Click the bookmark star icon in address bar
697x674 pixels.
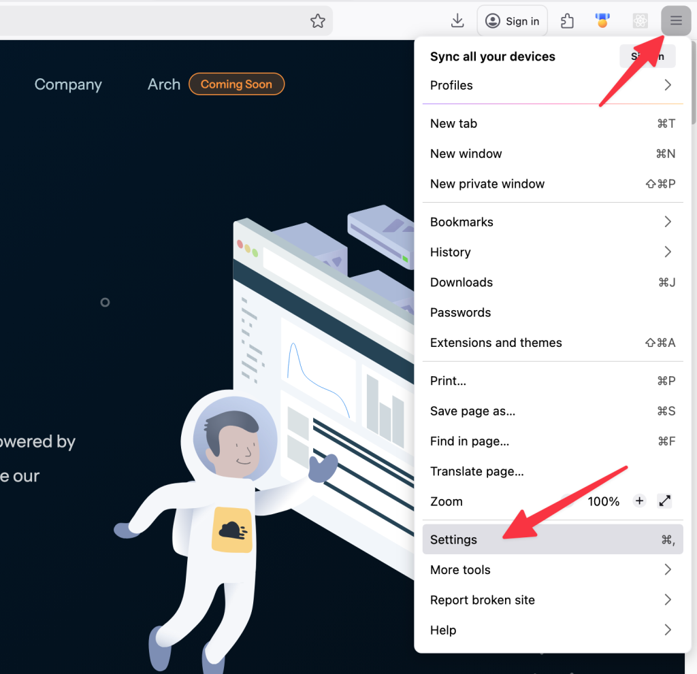pos(318,21)
